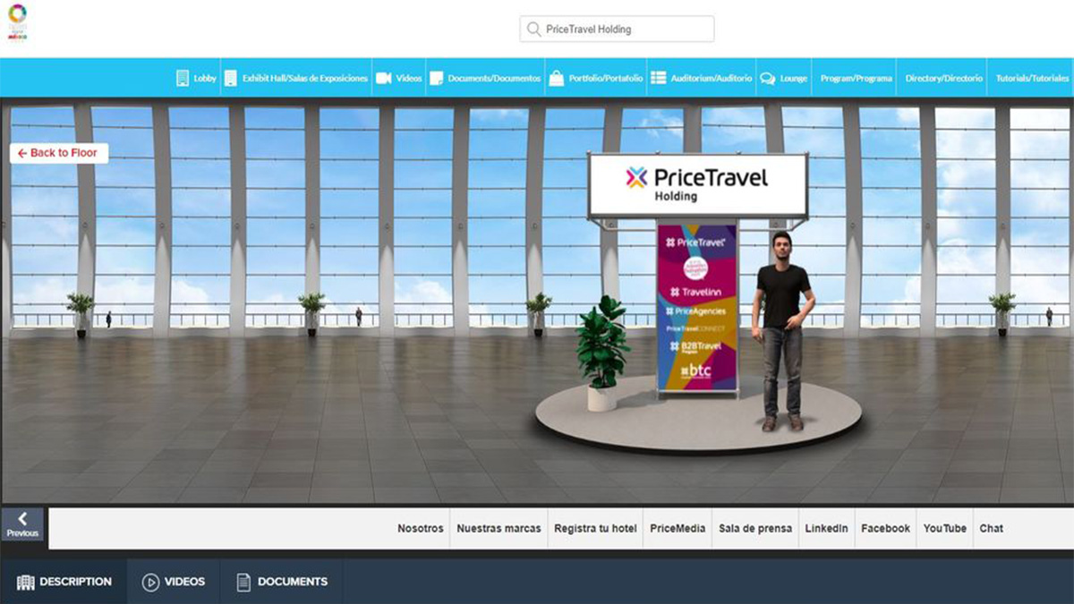Open the Nuestras marcas link
The width and height of the screenshot is (1074, 604).
[x=499, y=529]
